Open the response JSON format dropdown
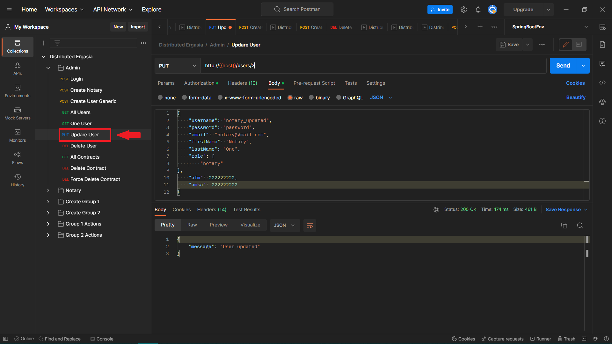The image size is (612, 344). 285,226
